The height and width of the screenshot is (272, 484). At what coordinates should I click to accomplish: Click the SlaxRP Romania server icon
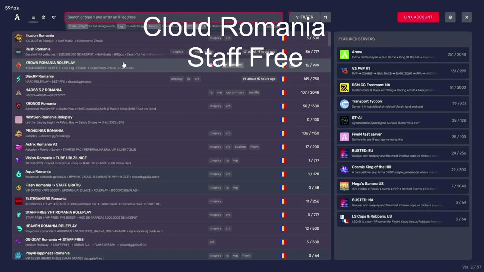[19, 79]
